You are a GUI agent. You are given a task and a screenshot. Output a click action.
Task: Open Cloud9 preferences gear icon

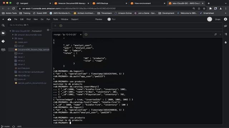[x=225, y=19]
